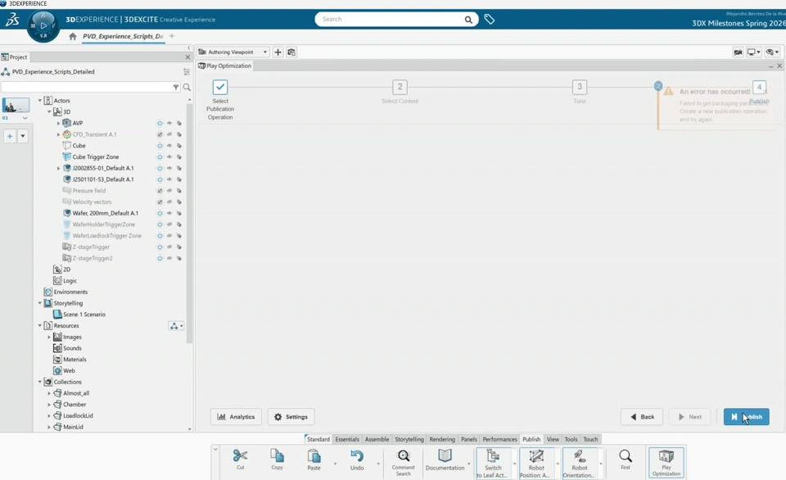Image resolution: width=786 pixels, height=480 pixels.
Task: Launch Play Optimization tool
Action: (666, 463)
